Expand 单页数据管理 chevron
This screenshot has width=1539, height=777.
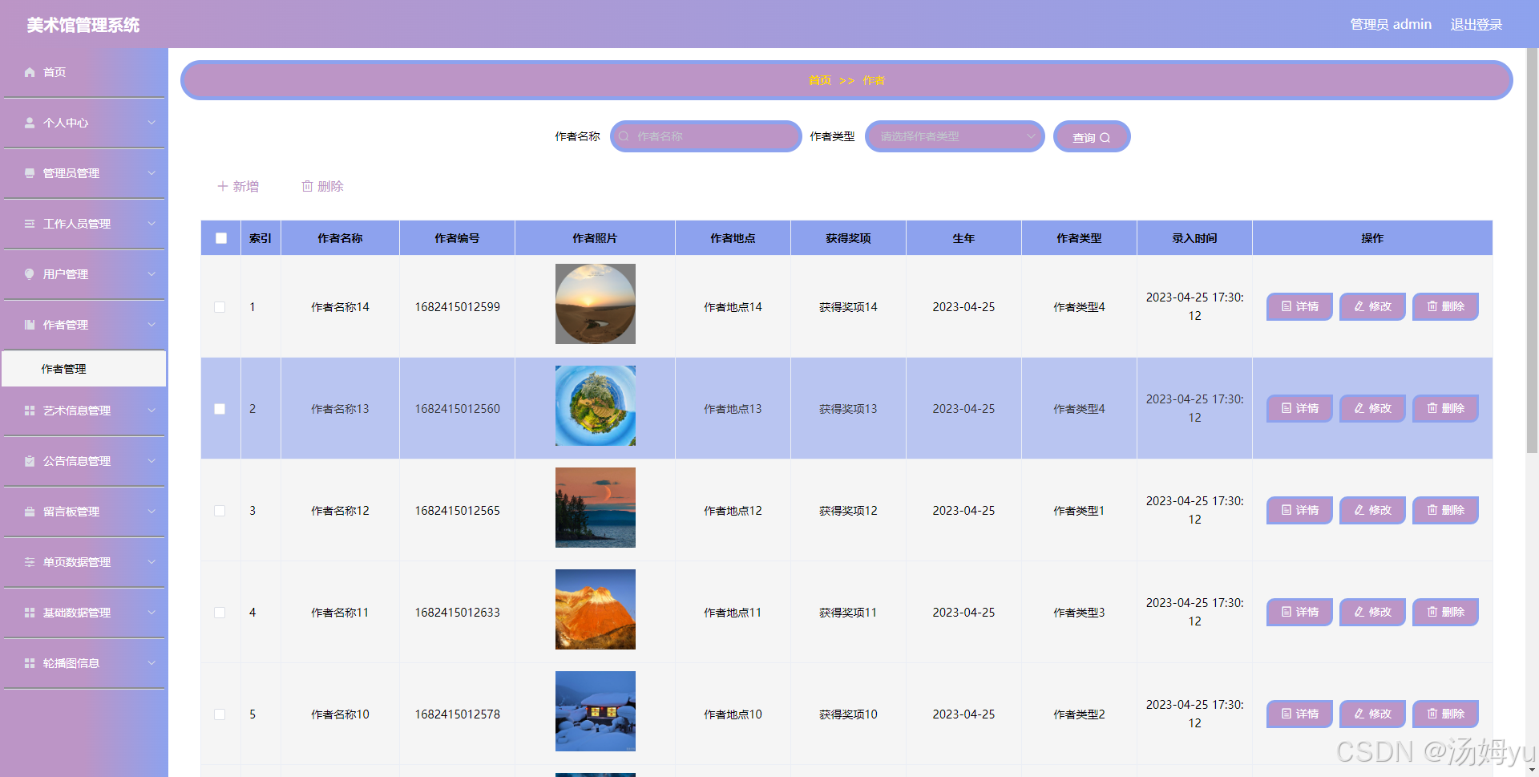[151, 562]
